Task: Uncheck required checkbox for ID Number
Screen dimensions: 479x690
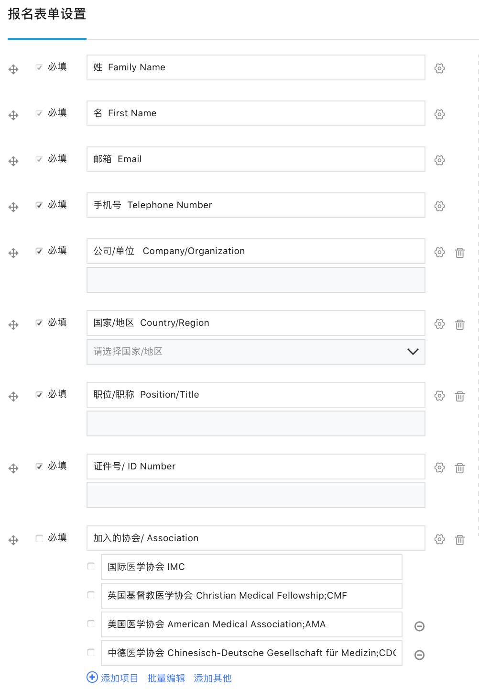Action: pos(39,467)
